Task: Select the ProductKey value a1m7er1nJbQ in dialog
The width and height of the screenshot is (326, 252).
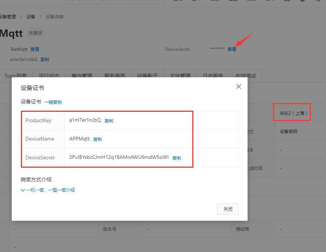Action: (85, 120)
